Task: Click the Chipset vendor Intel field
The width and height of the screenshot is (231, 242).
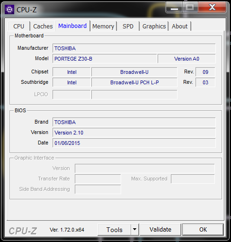Action: tap(71, 72)
